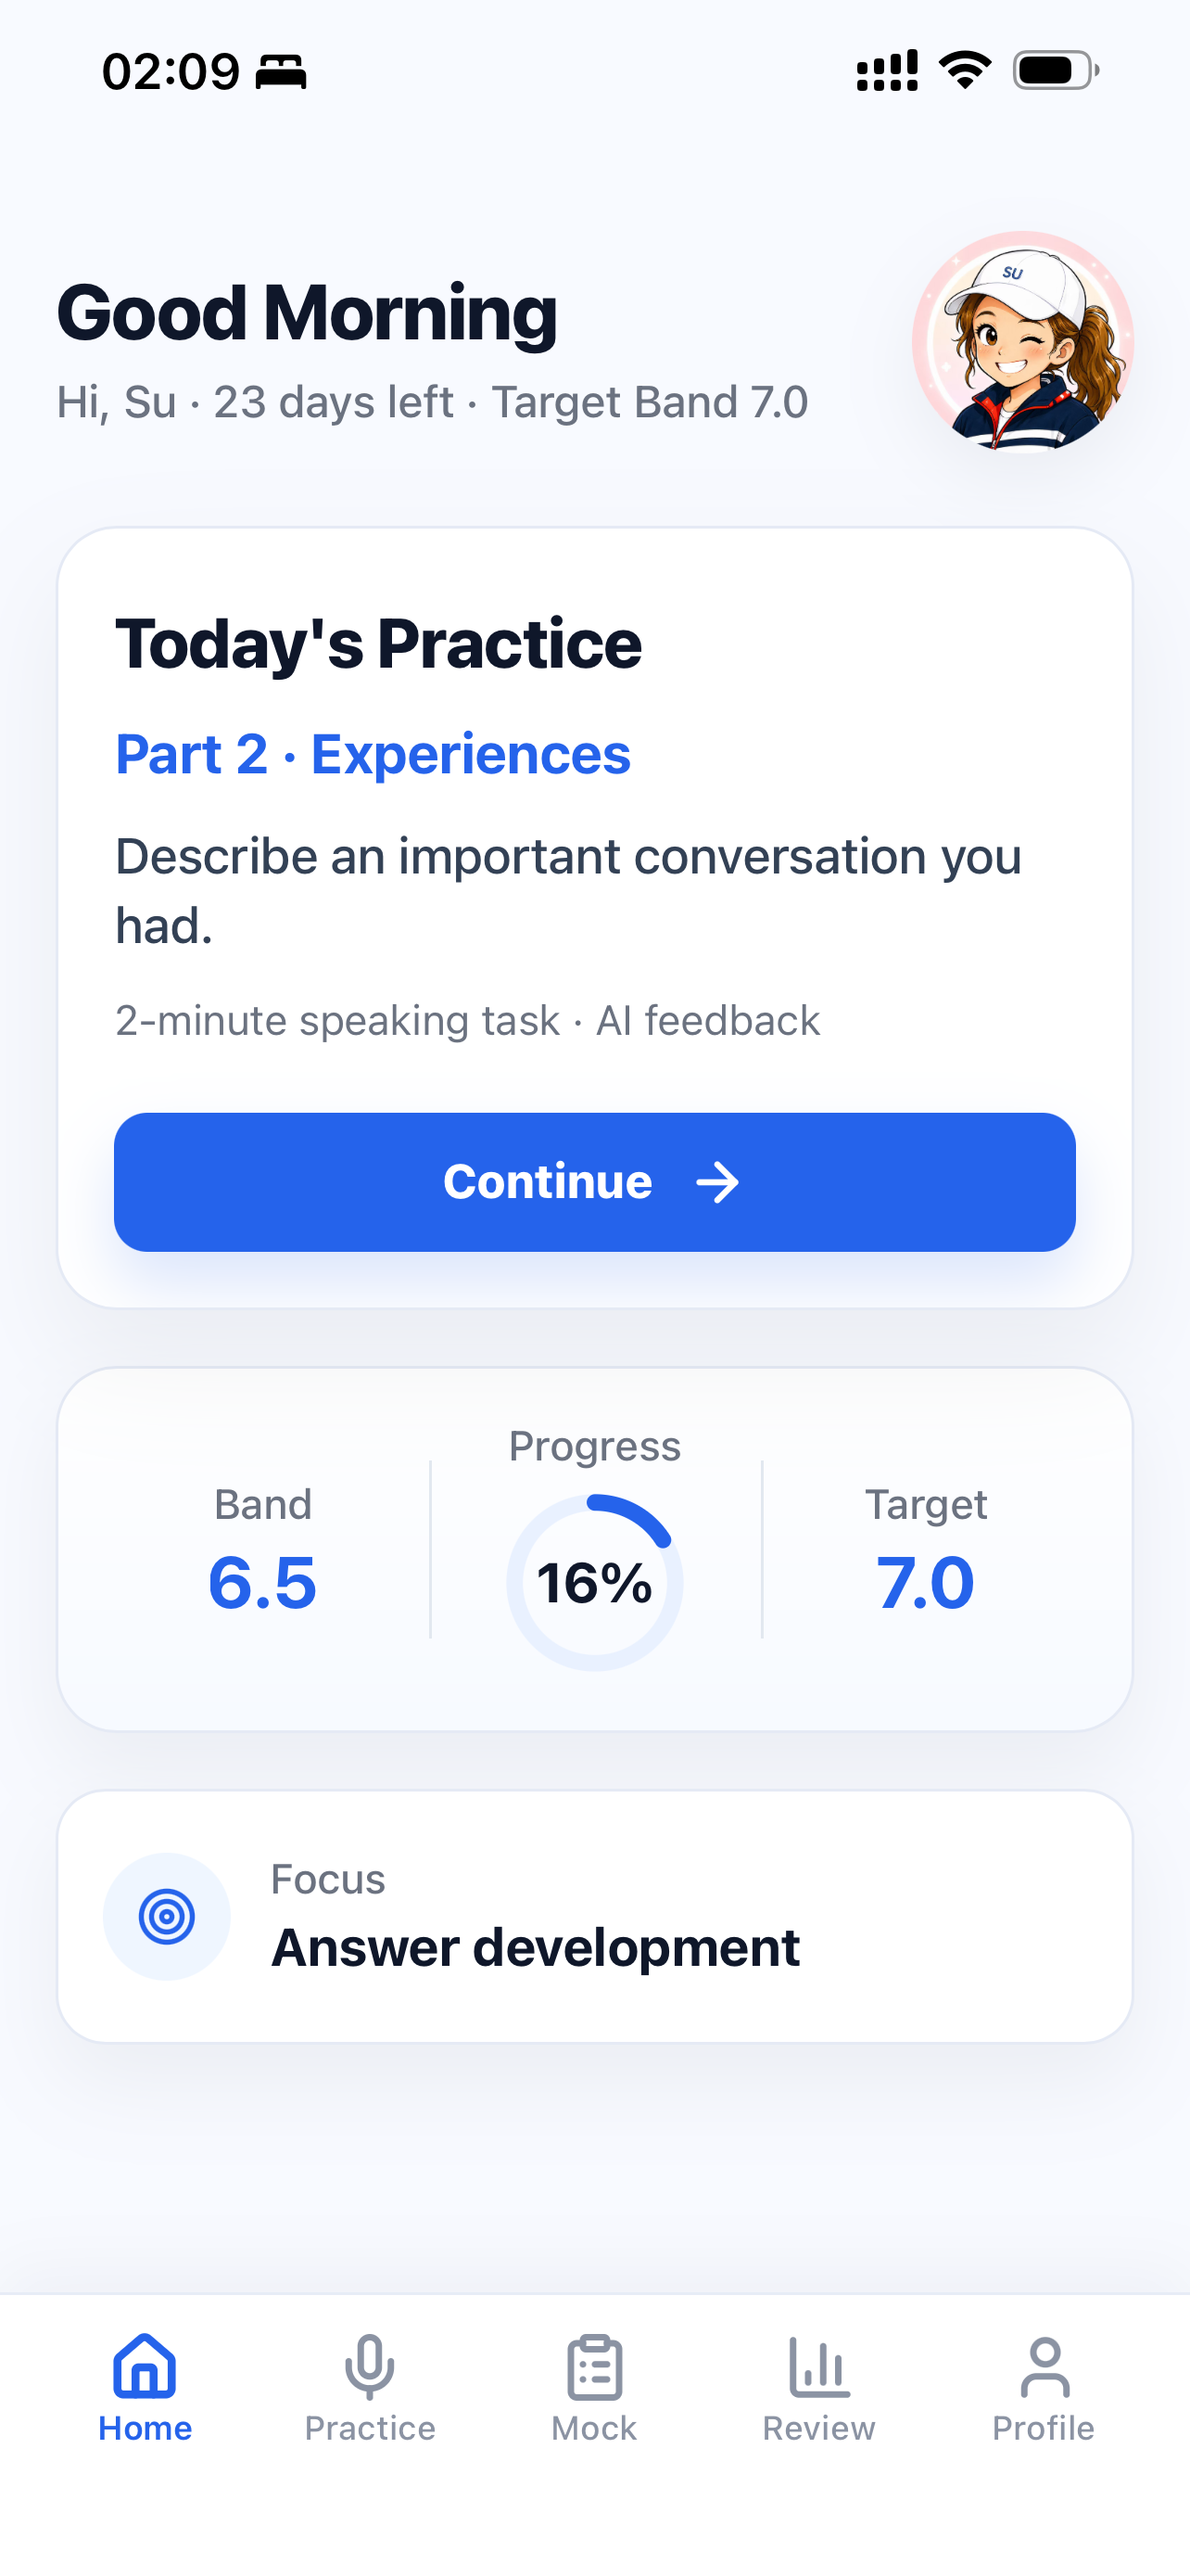Tap the Practice microphone icon
1190x2576 pixels.
(370, 2367)
